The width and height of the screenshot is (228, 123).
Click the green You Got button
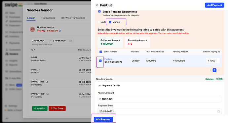[x=40, y=108]
